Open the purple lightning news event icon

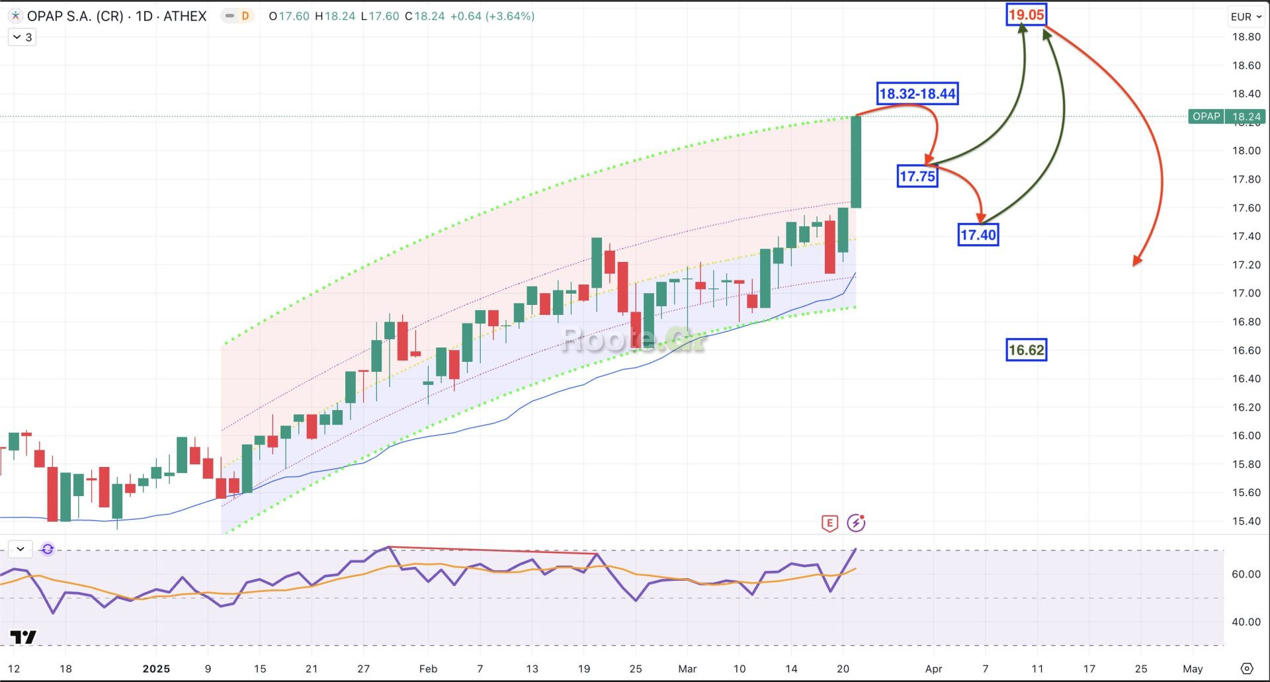(x=856, y=523)
